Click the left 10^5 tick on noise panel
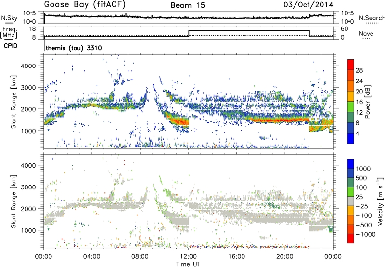This screenshot has width=385, height=267. pos(29,13)
